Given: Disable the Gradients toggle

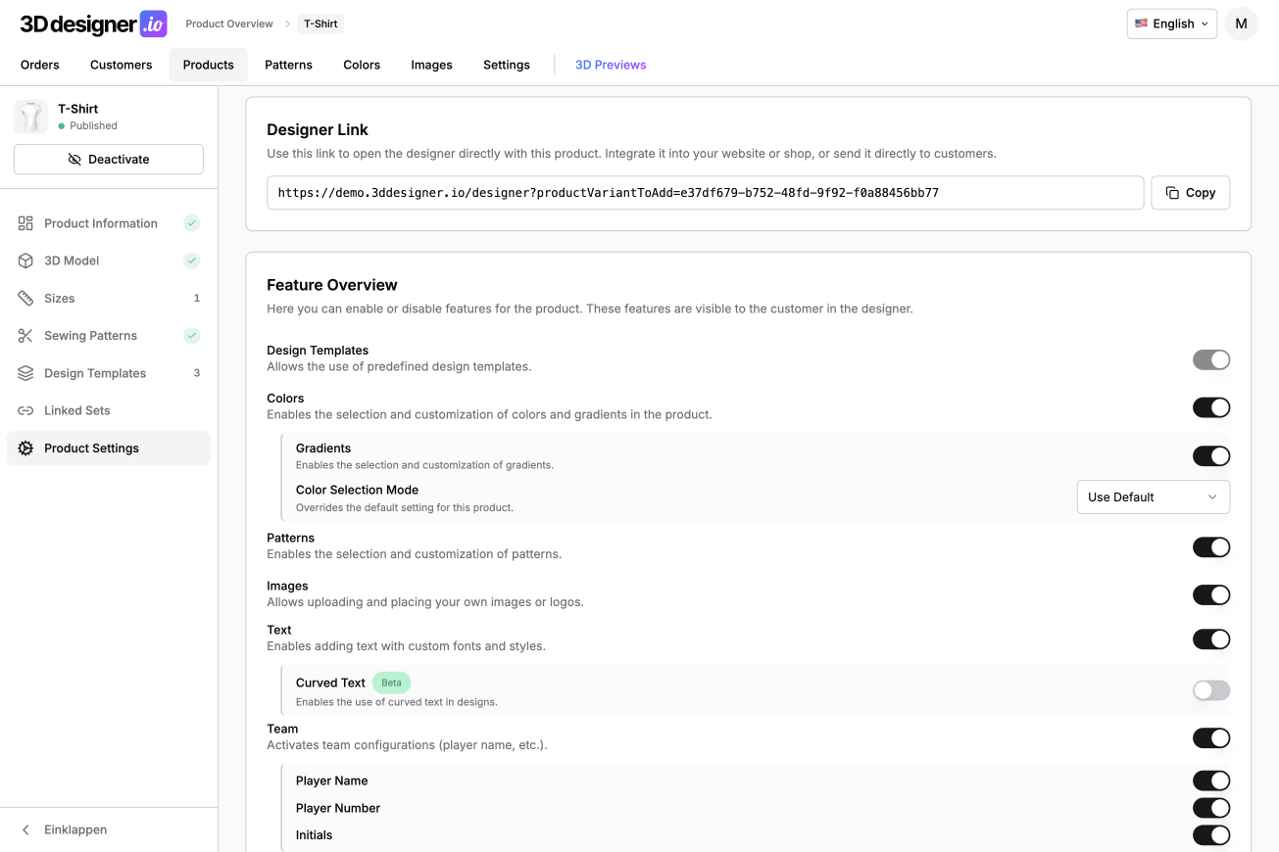Looking at the screenshot, I should click(1210, 456).
